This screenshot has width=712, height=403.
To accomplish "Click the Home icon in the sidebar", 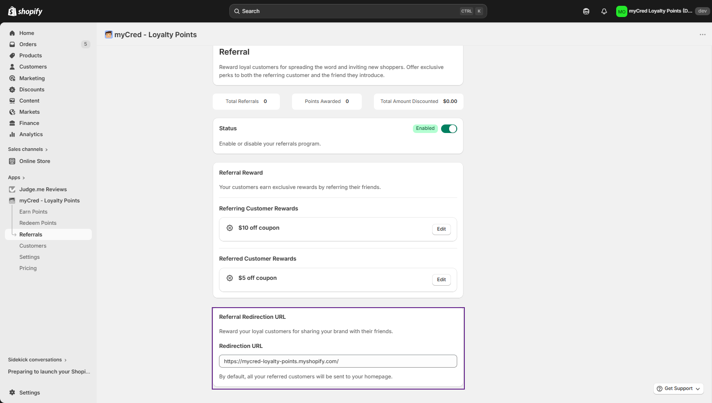I will click(12, 33).
